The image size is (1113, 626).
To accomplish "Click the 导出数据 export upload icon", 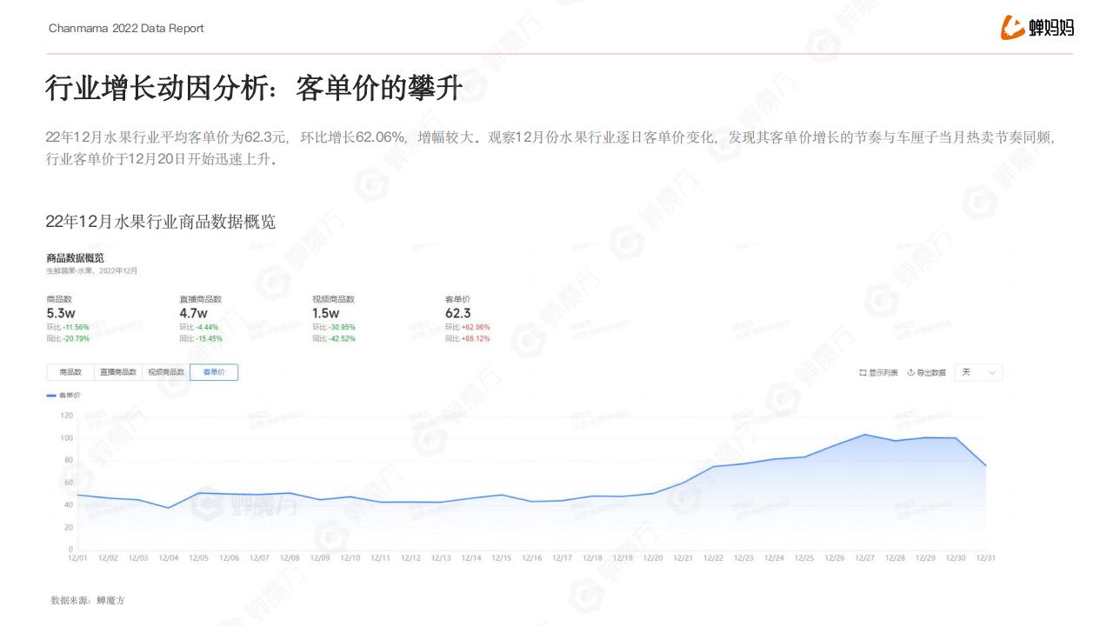I will pos(910,373).
